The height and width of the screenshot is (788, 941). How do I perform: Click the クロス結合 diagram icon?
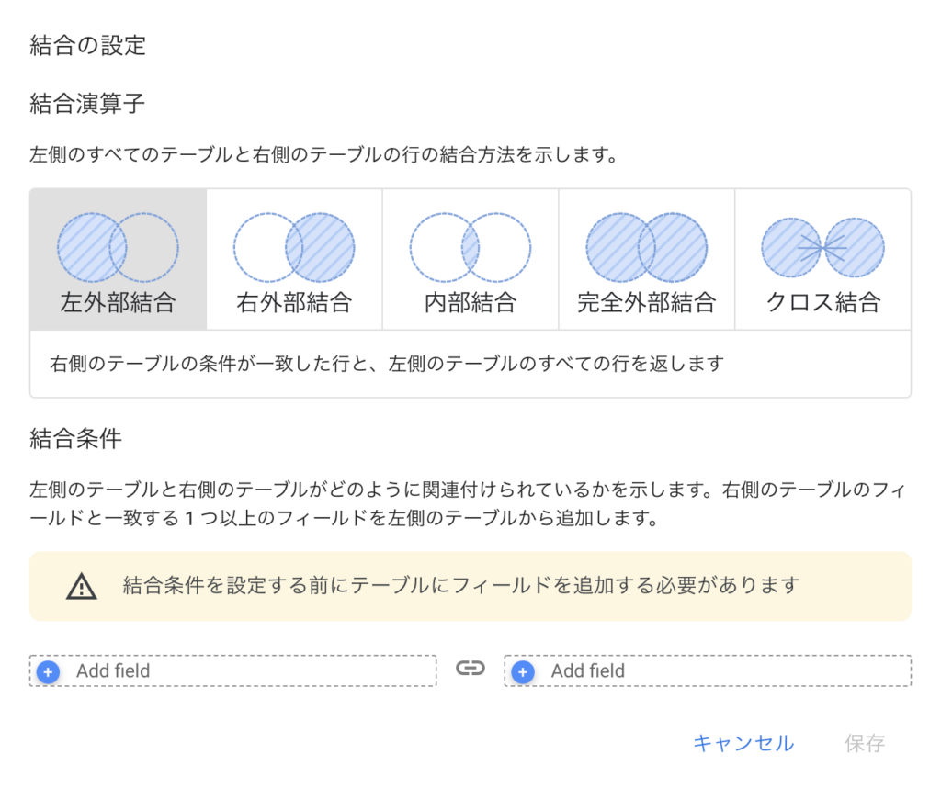tap(822, 248)
